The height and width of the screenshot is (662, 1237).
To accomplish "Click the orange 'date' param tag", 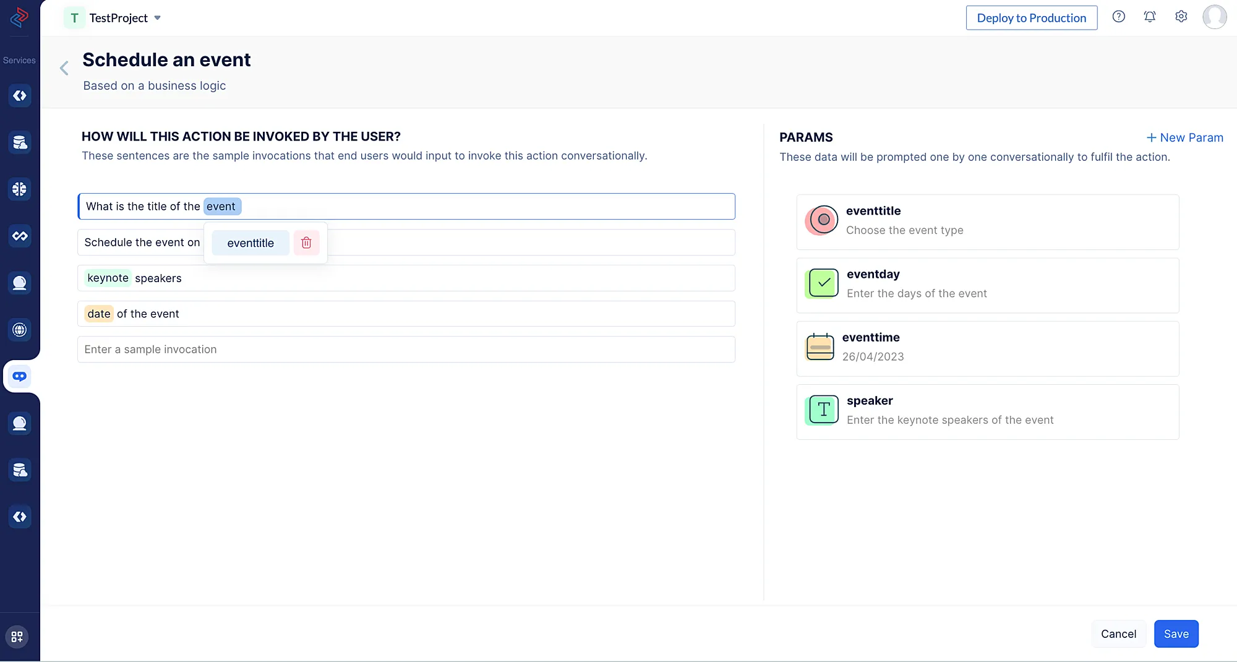I will [99, 314].
